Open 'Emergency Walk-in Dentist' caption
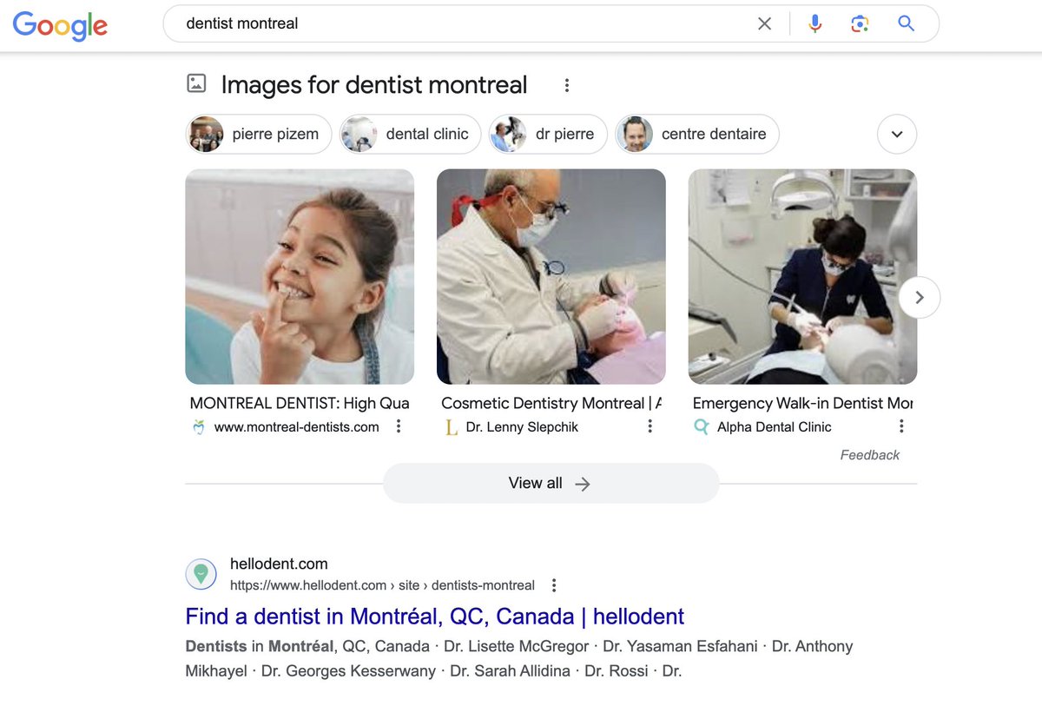The height and width of the screenshot is (706, 1042). (x=802, y=403)
